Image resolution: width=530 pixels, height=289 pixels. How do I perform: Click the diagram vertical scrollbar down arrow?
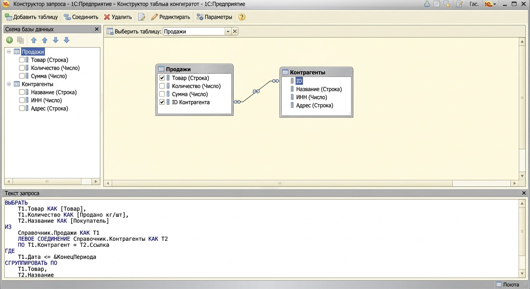click(x=522, y=176)
